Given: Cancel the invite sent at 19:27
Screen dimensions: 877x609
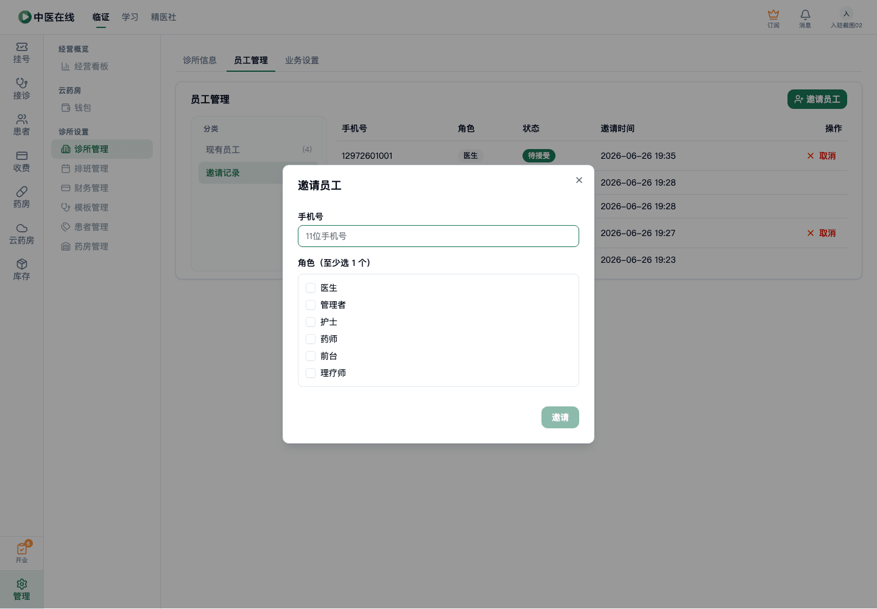Looking at the screenshot, I should tap(822, 233).
